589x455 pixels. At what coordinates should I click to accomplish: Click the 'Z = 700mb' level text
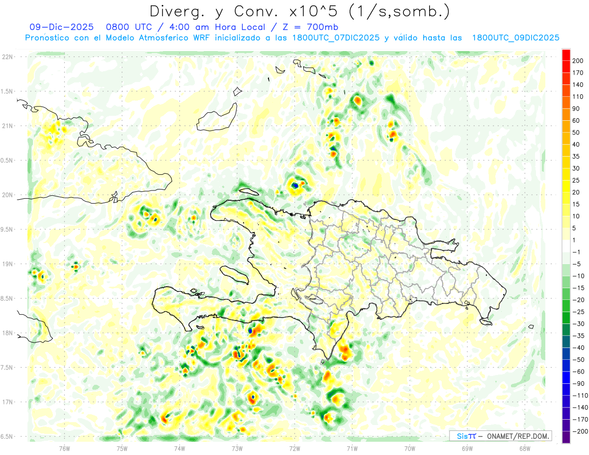(311, 27)
